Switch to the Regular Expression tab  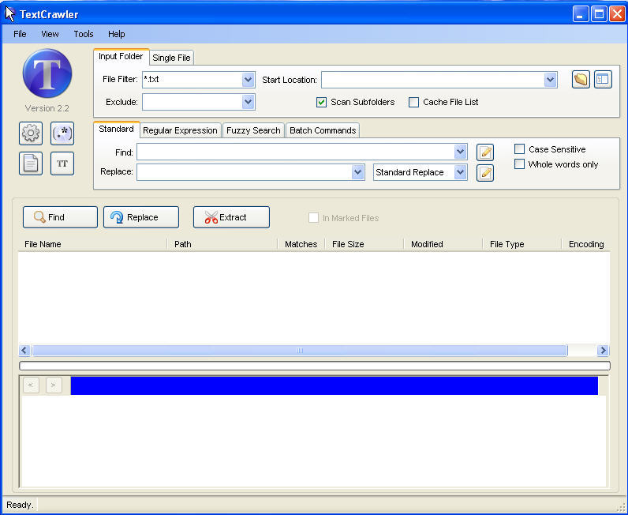180,131
